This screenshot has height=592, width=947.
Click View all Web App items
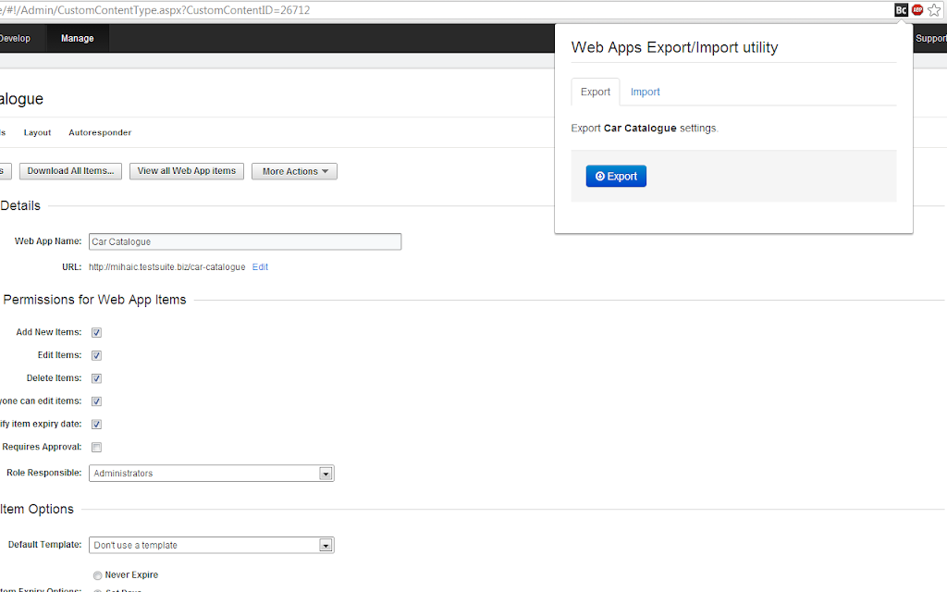click(187, 171)
